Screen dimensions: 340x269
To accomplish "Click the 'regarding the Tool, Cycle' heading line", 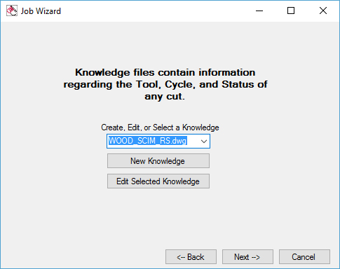I will (x=165, y=85).
